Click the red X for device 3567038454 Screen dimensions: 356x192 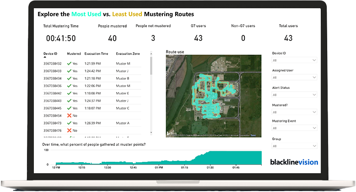(69, 115)
